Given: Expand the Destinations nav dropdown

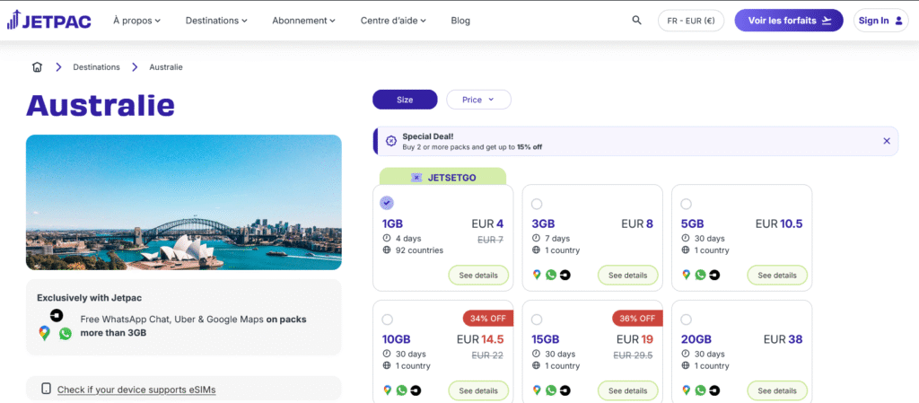Looking at the screenshot, I should pos(216,21).
